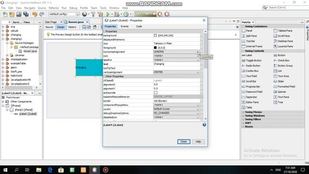Click the Help button in Properties dialog

coord(198,142)
